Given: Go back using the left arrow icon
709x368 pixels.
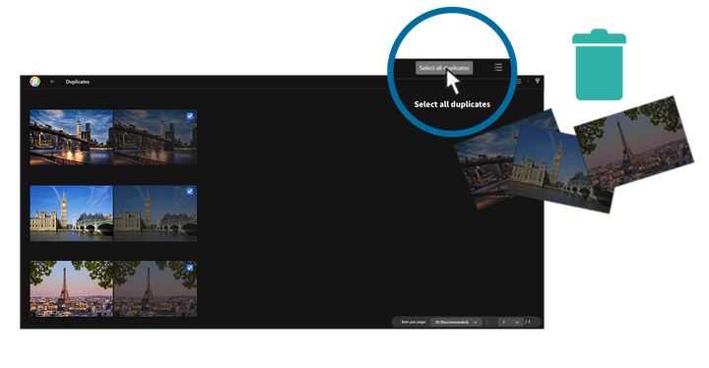Looking at the screenshot, I should pos(52,82).
